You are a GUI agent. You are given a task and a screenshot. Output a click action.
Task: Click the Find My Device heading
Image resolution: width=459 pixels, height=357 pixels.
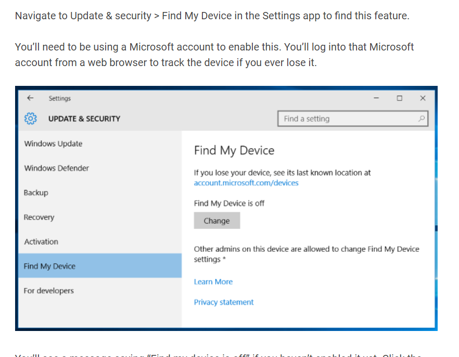234,151
